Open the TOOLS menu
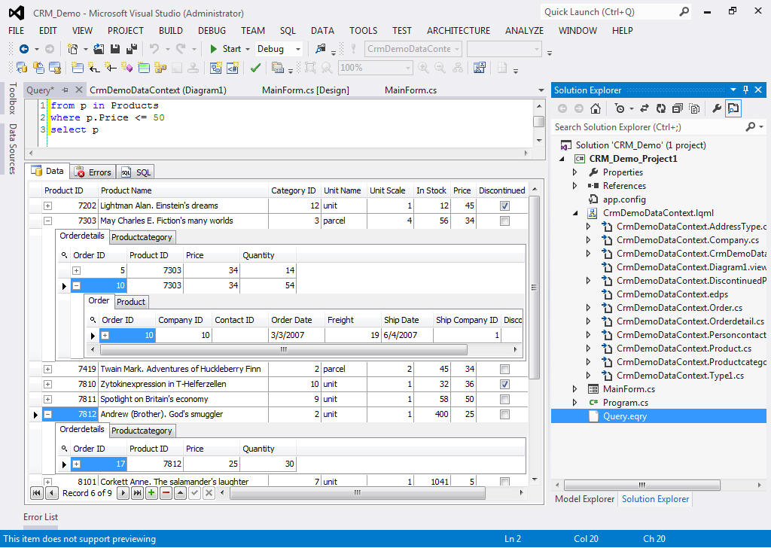Viewport: 771px width, 548px height. pos(364,30)
